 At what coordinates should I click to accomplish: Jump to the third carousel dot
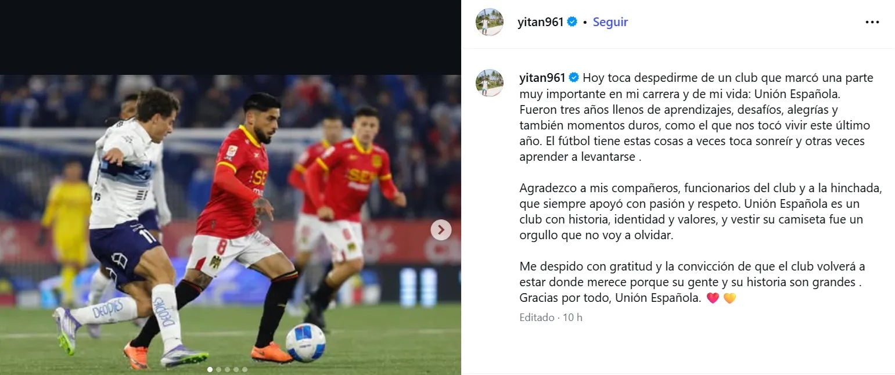click(x=228, y=369)
